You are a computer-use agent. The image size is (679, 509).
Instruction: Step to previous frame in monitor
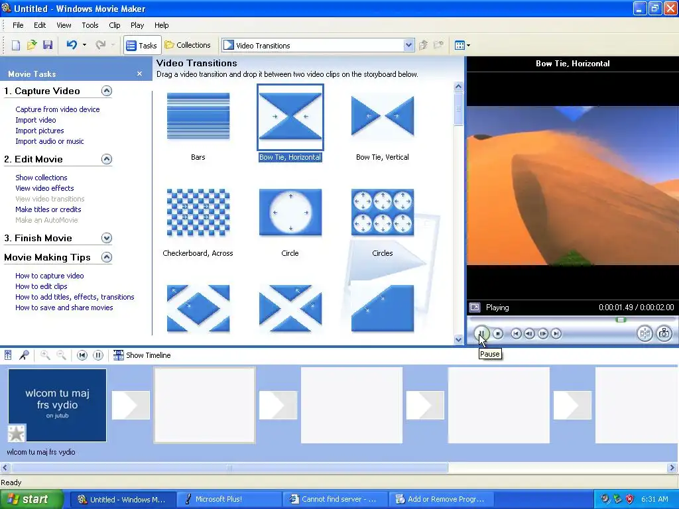[529, 334]
